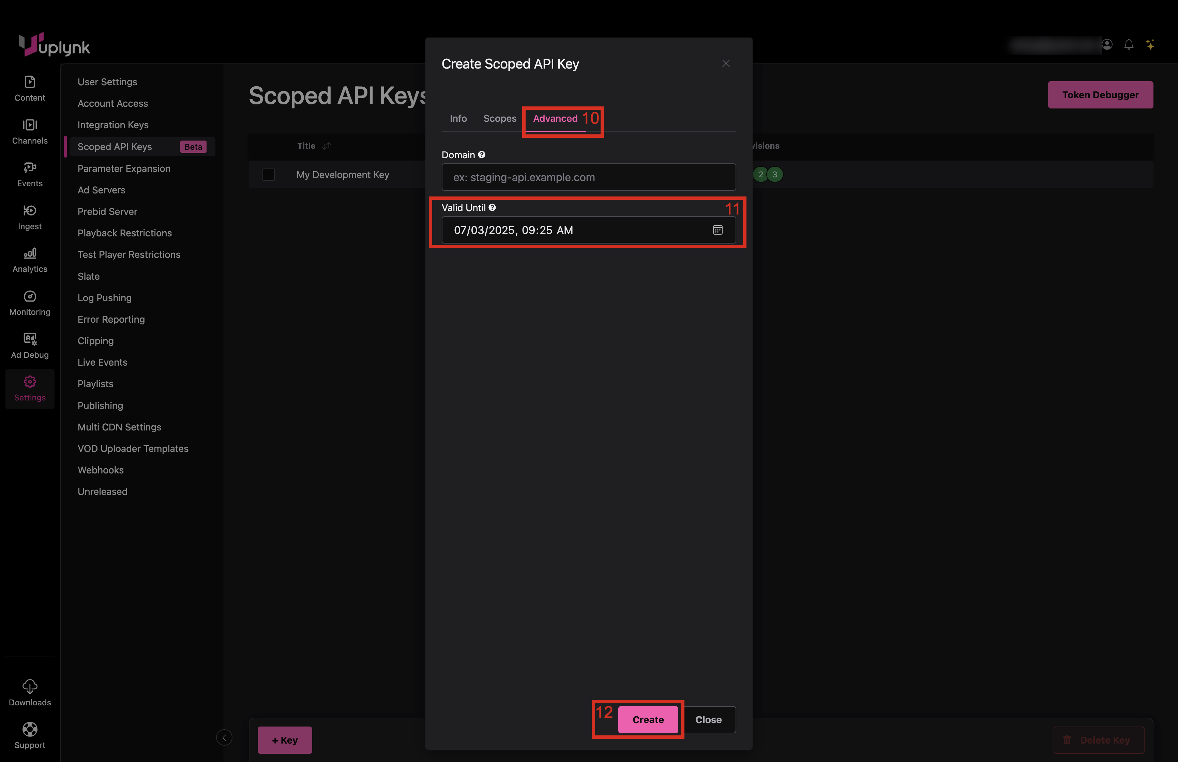The image size is (1178, 762).
Task: Collapse the settings sidebar with chevron
Action: tap(224, 738)
